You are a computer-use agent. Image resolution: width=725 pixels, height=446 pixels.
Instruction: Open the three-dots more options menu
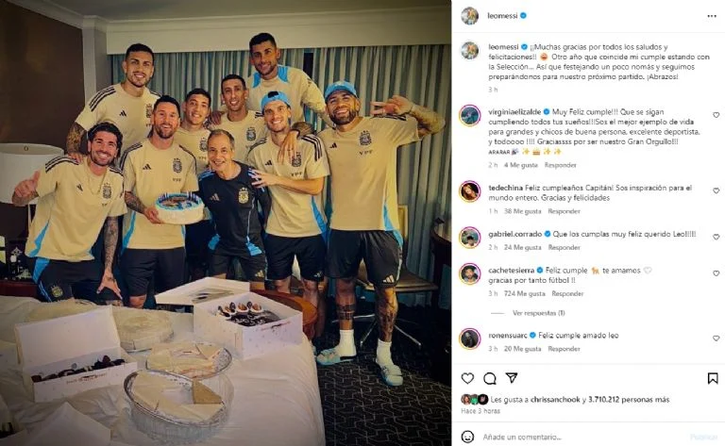[712, 16]
